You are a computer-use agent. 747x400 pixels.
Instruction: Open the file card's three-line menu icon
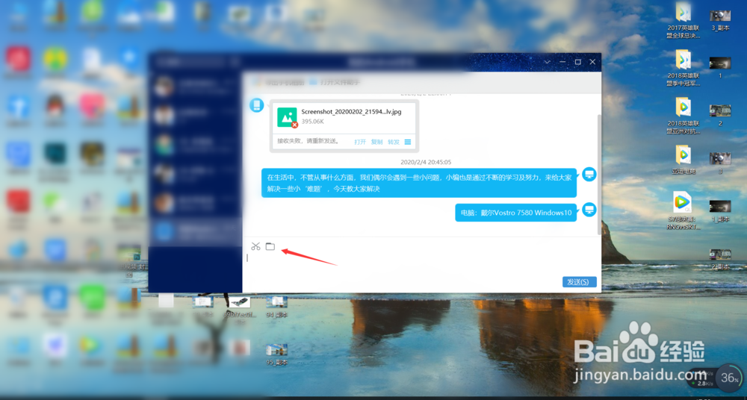[x=408, y=142]
